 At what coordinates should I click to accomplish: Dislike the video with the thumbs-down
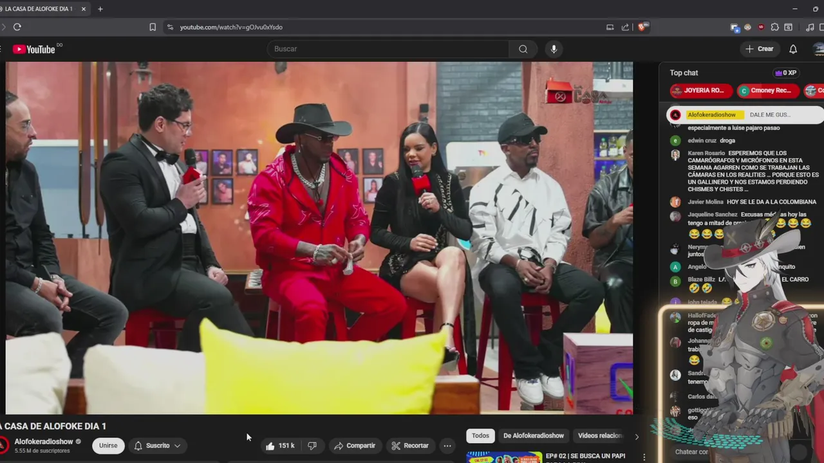(x=312, y=446)
